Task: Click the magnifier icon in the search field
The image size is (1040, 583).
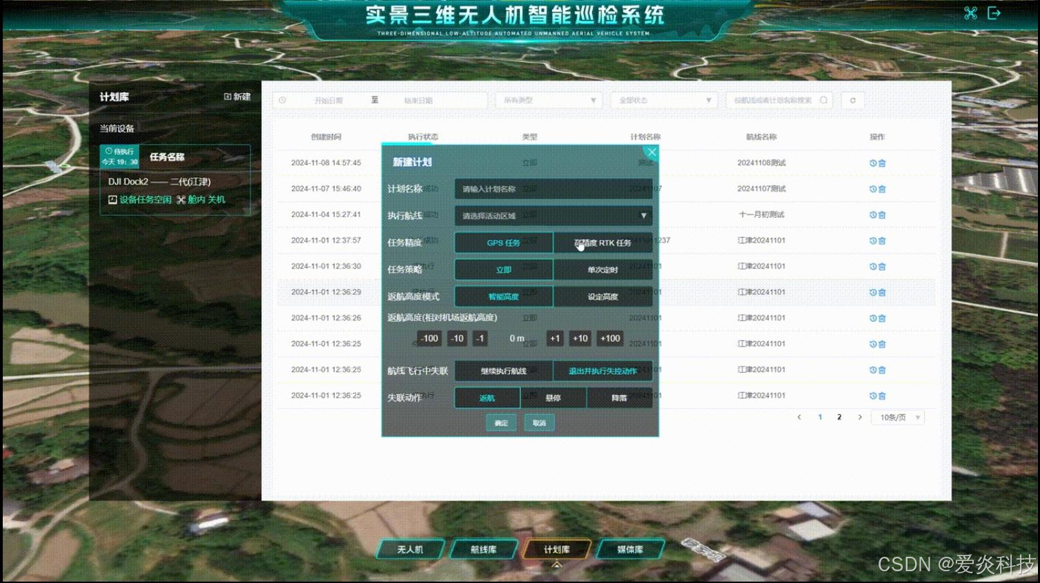Action: pyautogui.click(x=823, y=101)
